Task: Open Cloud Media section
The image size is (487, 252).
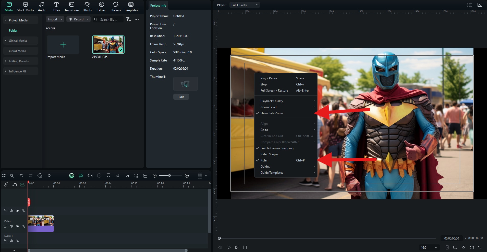Action: coord(21,51)
